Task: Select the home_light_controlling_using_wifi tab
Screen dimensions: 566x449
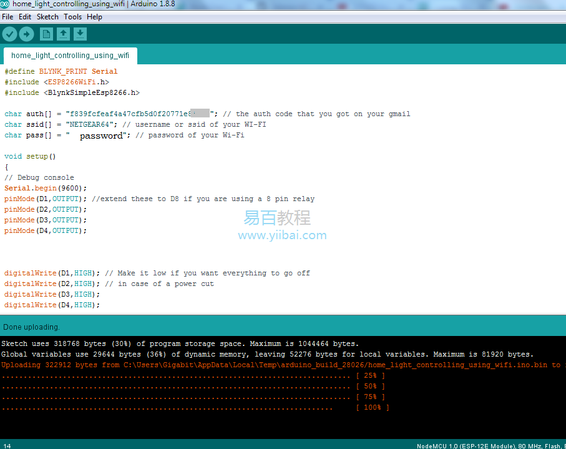Action: point(70,56)
